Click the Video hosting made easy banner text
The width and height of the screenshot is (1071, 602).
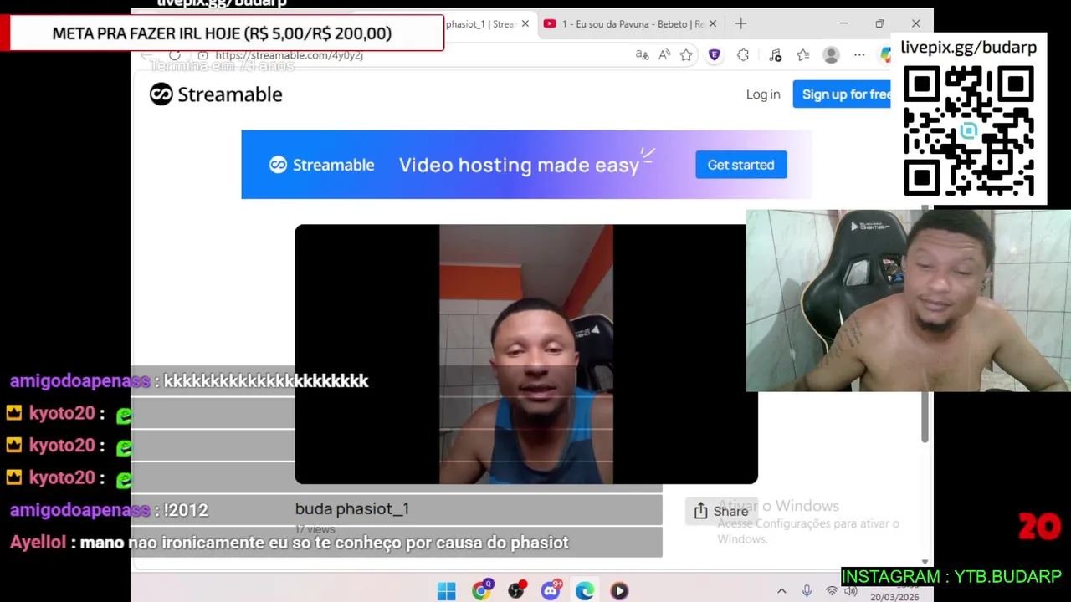tap(519, 165)
